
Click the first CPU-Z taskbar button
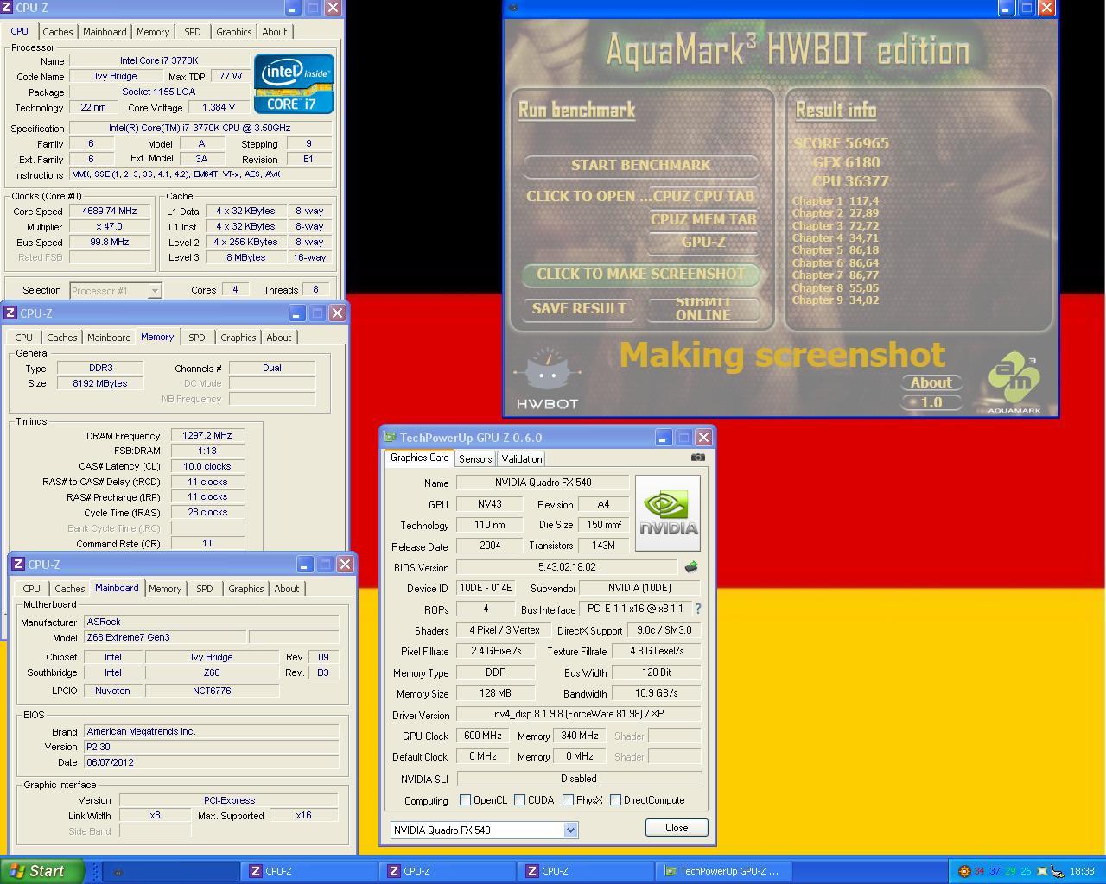point(309,871)
